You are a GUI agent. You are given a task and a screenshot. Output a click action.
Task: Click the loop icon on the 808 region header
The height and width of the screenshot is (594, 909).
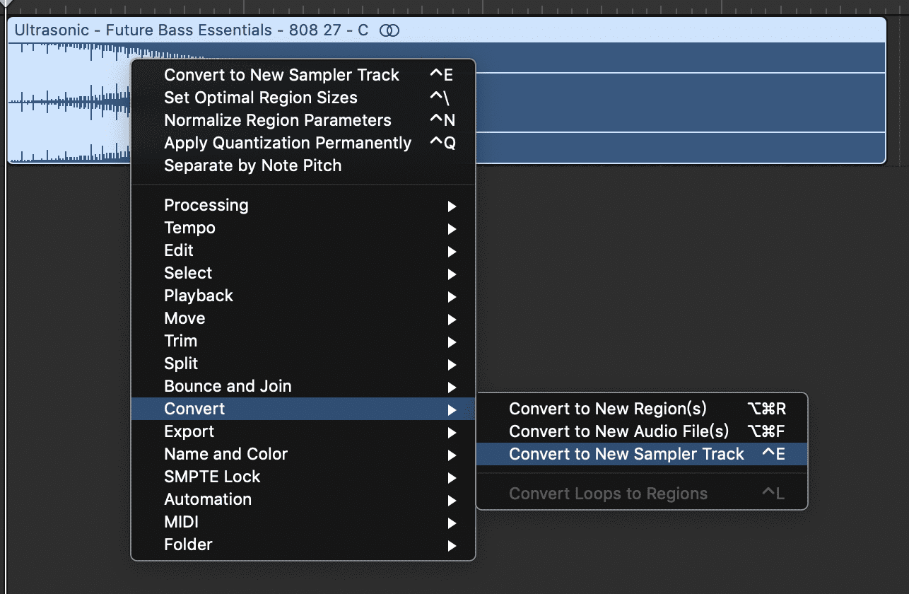[x=389, y=30]
